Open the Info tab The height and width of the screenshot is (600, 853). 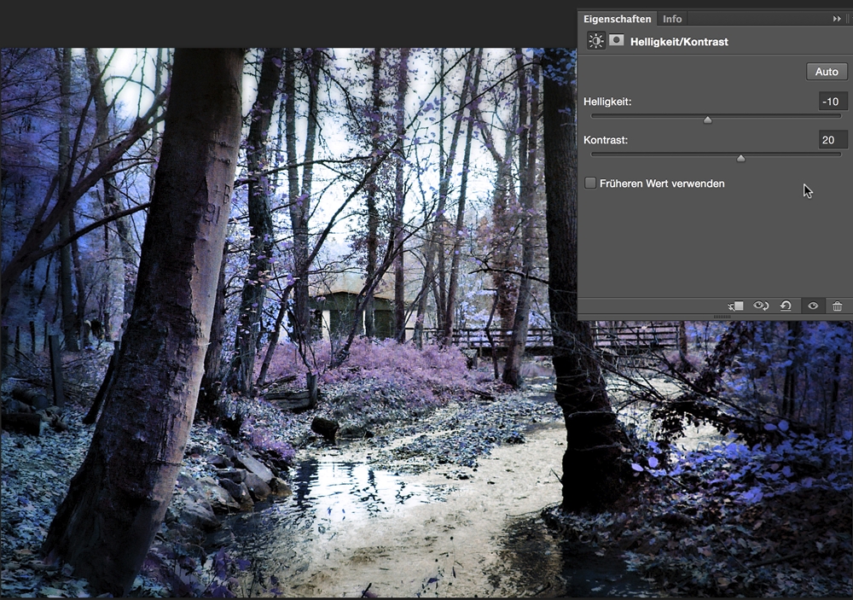click(672, 19)
